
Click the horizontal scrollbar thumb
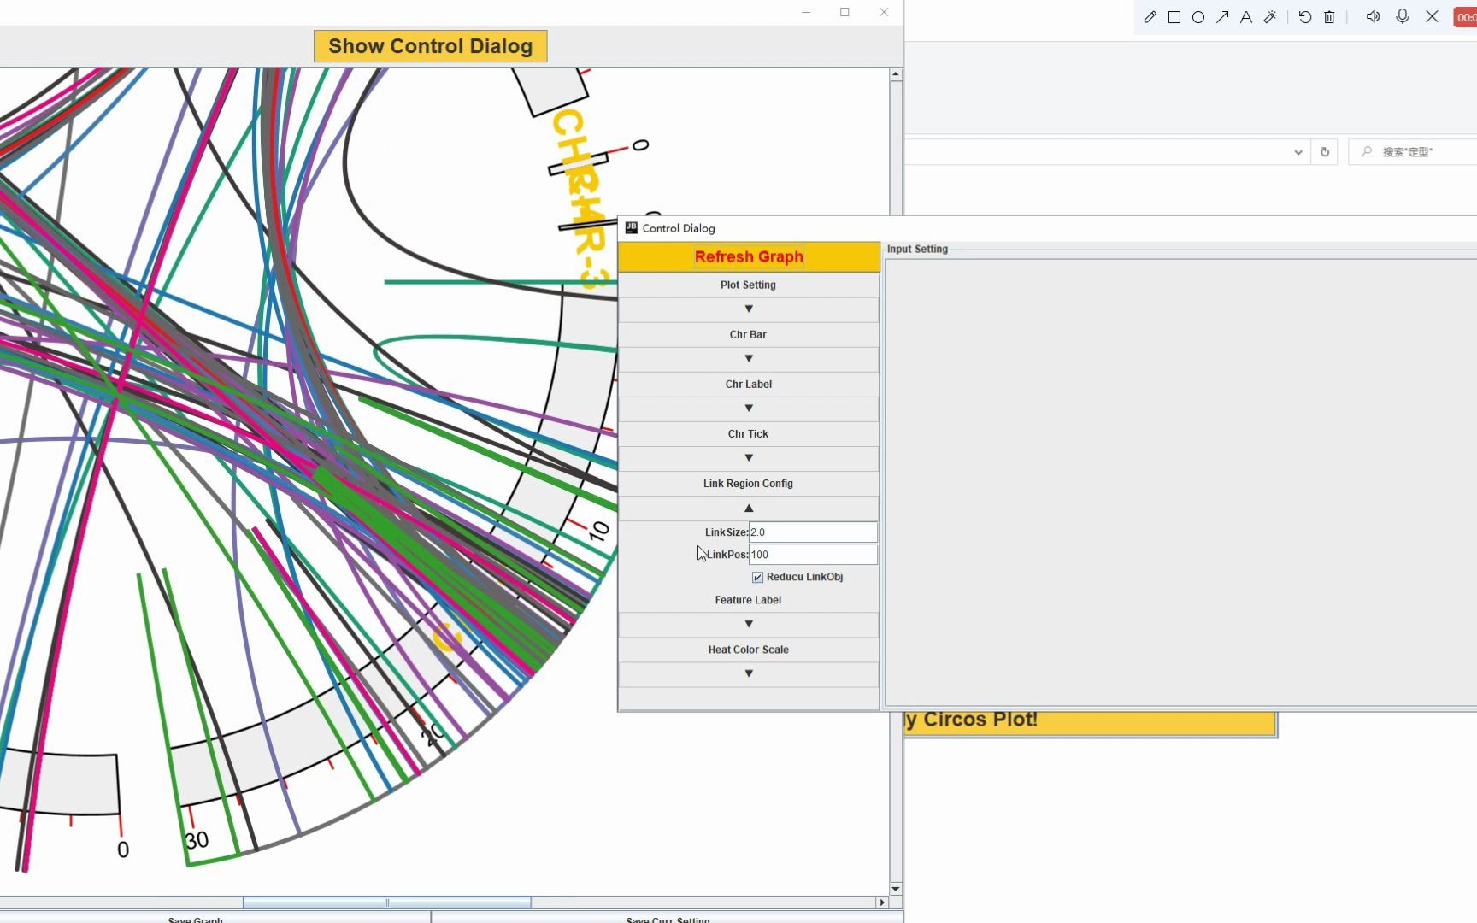pos(386,902)
